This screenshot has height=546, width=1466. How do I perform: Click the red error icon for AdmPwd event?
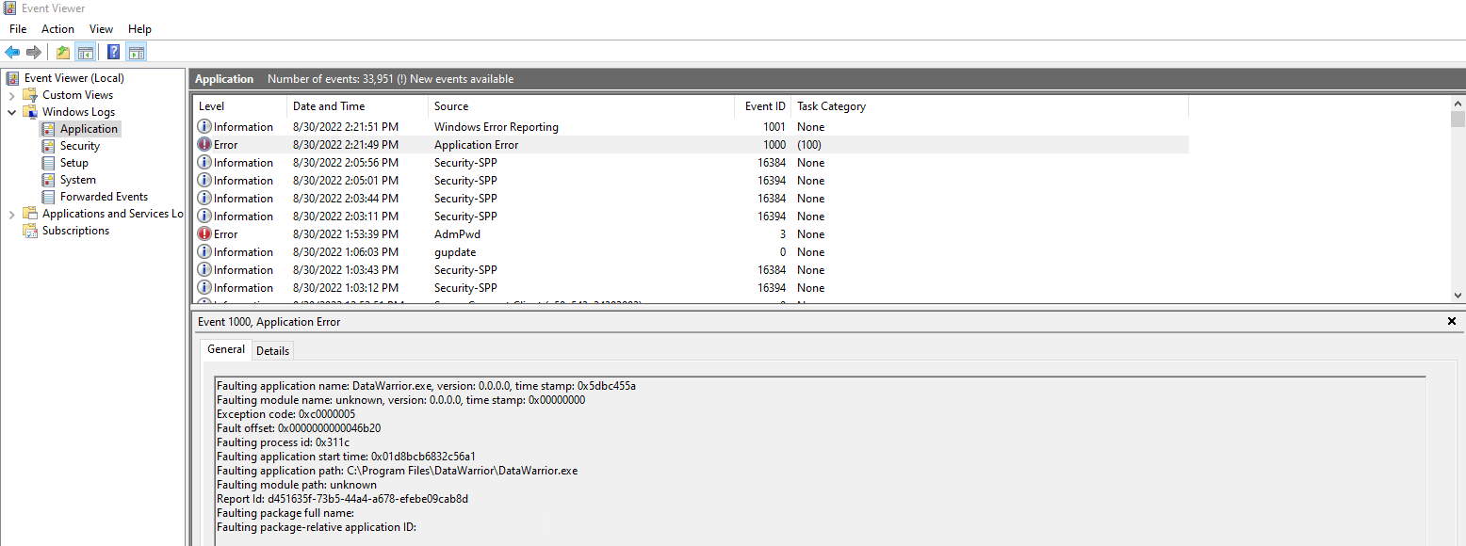point(204,234)
